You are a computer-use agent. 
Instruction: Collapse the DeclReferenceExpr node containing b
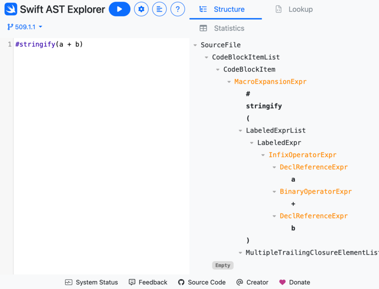click(274, 216)
